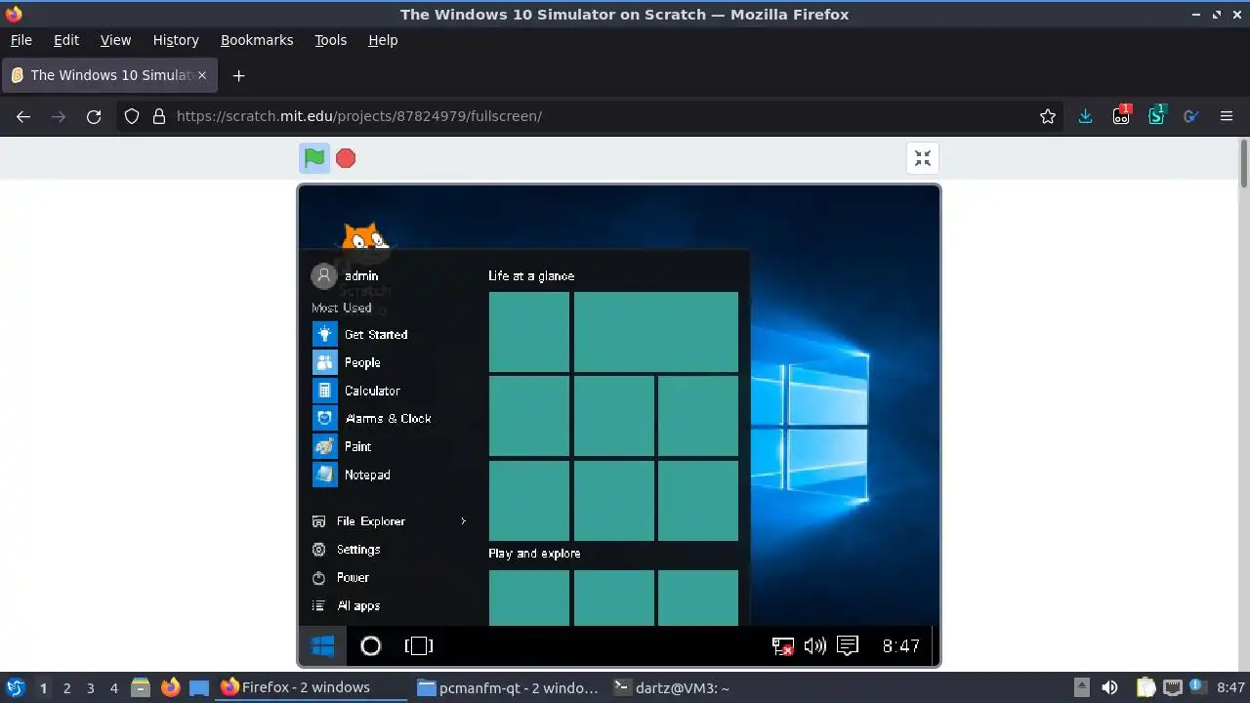Click the green S extension icon
The image size is (1250, 703).
pyautogui.click(x=1156, y=116)
